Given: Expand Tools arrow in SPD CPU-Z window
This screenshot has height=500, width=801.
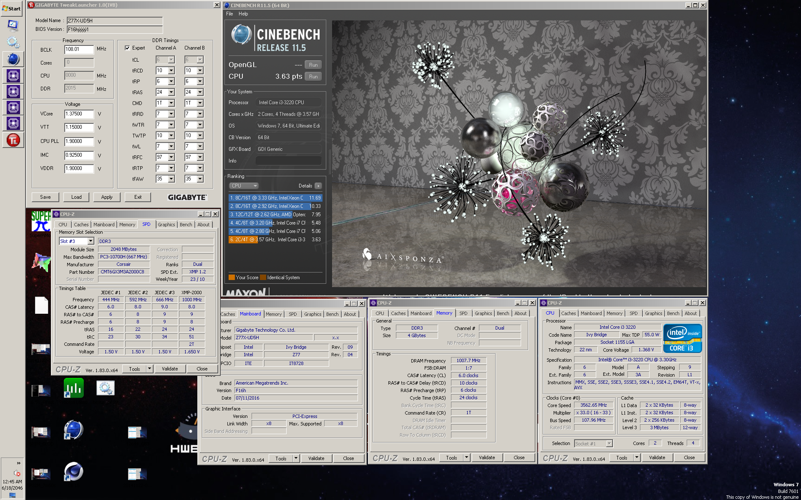Looking at the screenshot, I should pyautogui.click(x=149, y=369).
